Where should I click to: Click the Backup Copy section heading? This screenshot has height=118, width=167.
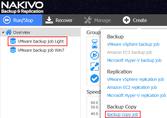pyautogui.click(x=122, y=107)
